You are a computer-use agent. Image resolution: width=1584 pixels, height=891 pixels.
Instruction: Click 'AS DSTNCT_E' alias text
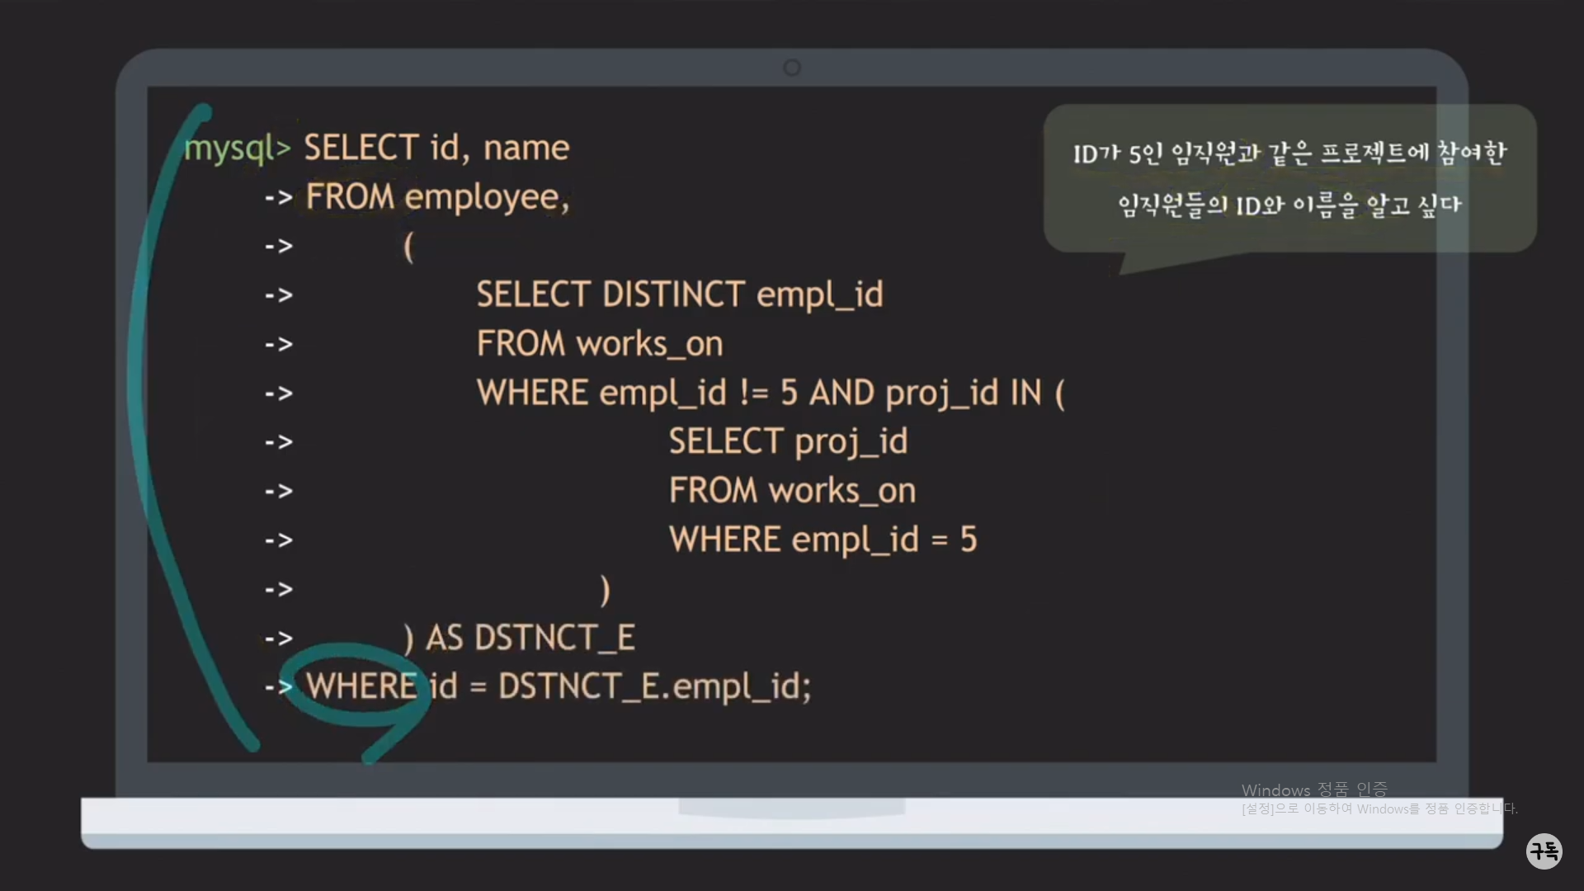pos(530,638)
